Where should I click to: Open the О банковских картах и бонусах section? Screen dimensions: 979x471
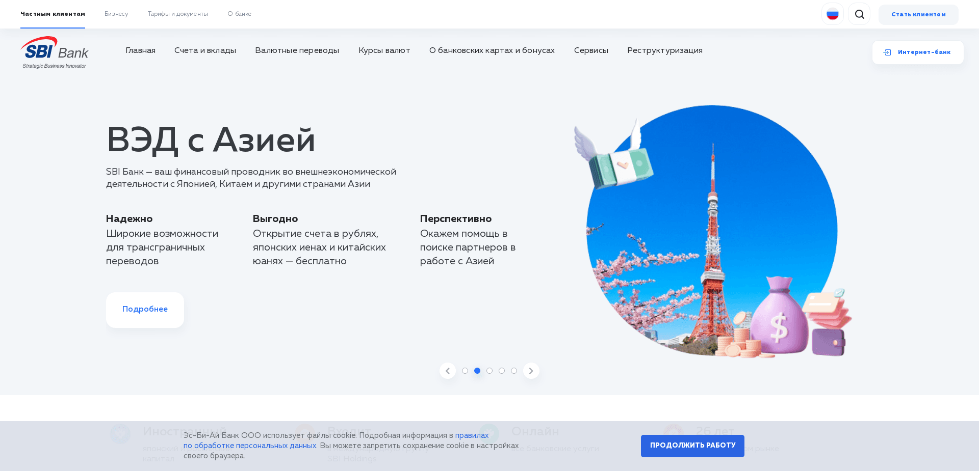pos(492,50)
